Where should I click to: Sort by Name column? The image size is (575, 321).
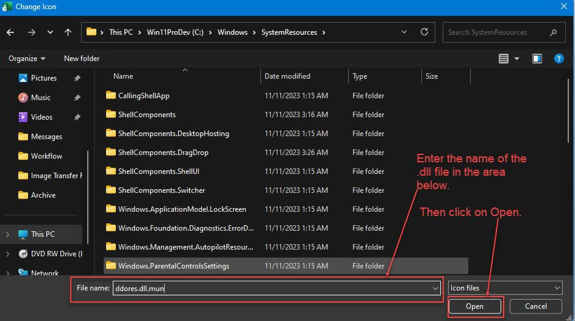[x=123, y=76]
